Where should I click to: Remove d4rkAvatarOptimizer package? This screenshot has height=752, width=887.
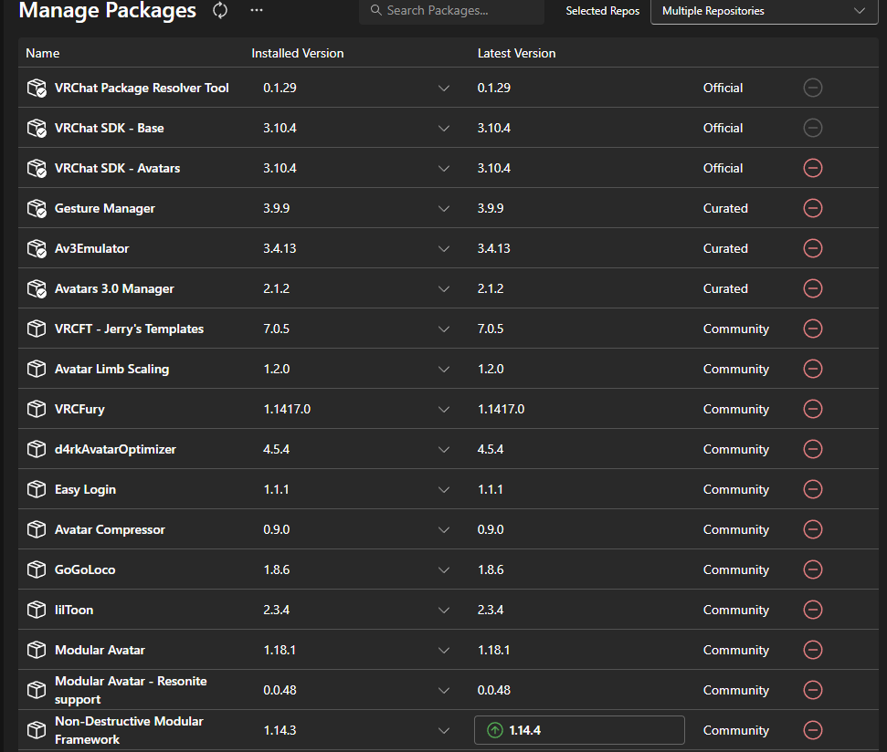(x=813, y=449)
